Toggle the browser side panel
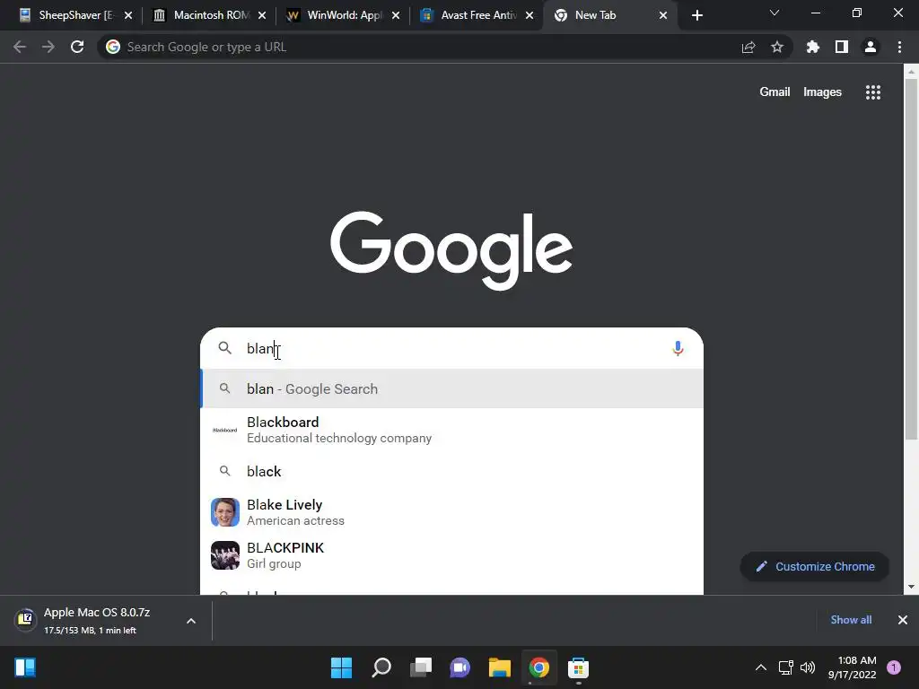Viewport: 919px width, 689px height. (x=842, y=47)
